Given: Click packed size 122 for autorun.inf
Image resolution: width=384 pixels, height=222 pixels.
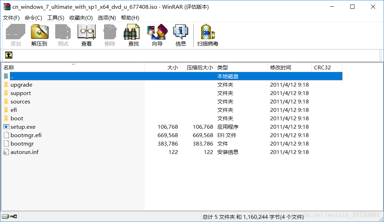Looking at the screenshot, I should (209, 152).
